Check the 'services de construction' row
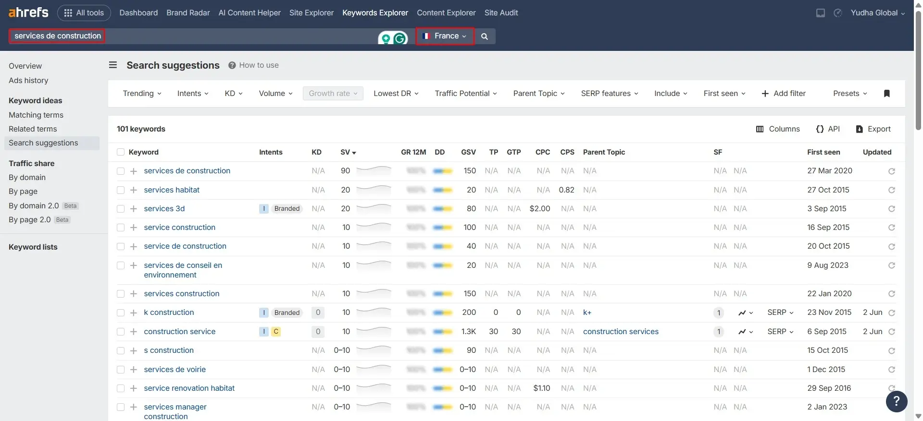Screen dimensions: 923x421 (x=121, y=171)
